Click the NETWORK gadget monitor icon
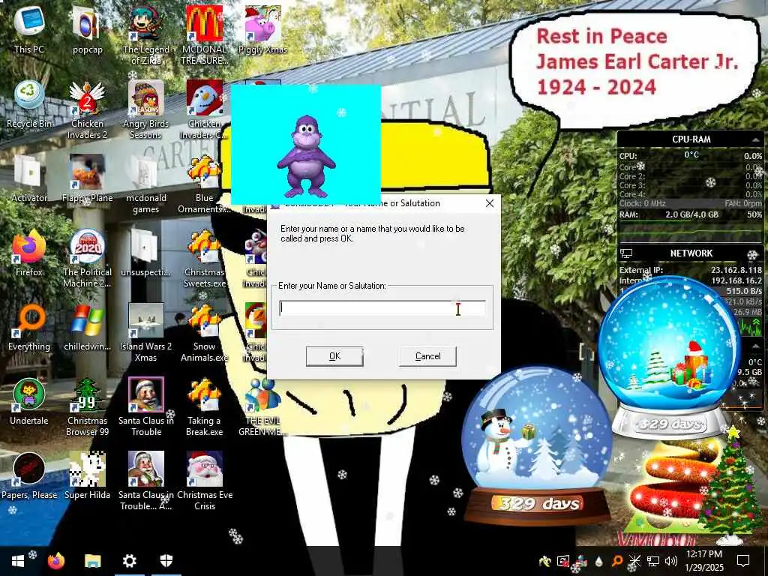The height and width of the screenshot is (576, 768). point(626,253)
